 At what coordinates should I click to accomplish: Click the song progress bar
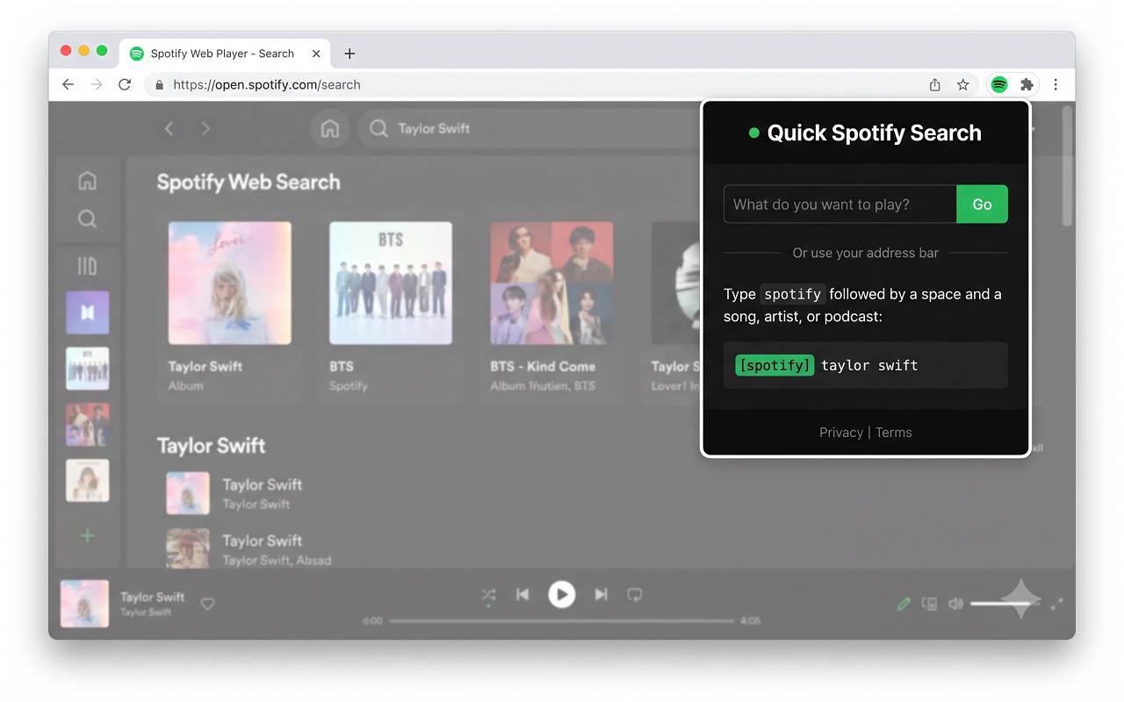pyautogui.click(x=562, y=620)
